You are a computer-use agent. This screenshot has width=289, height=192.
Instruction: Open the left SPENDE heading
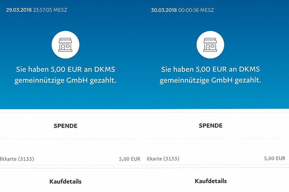65,126
